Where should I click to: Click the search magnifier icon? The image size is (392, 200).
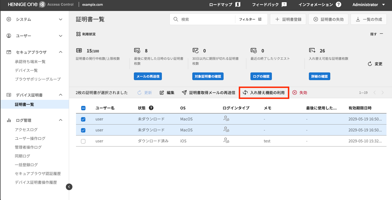coord(176,19)
